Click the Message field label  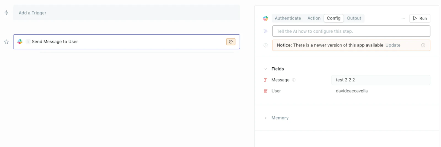[280, 80]
